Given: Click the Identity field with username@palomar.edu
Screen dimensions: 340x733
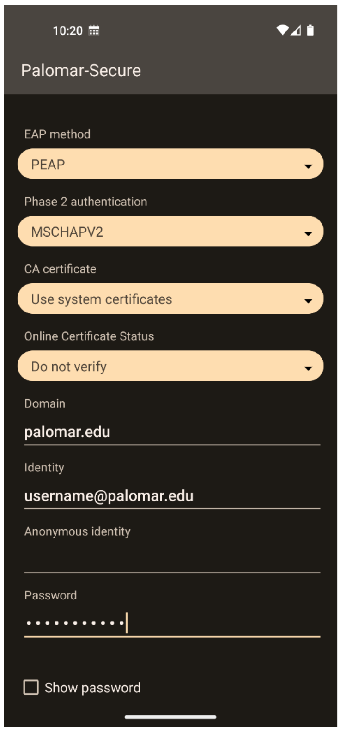Looking at the screenshot, I should (172, 496).
